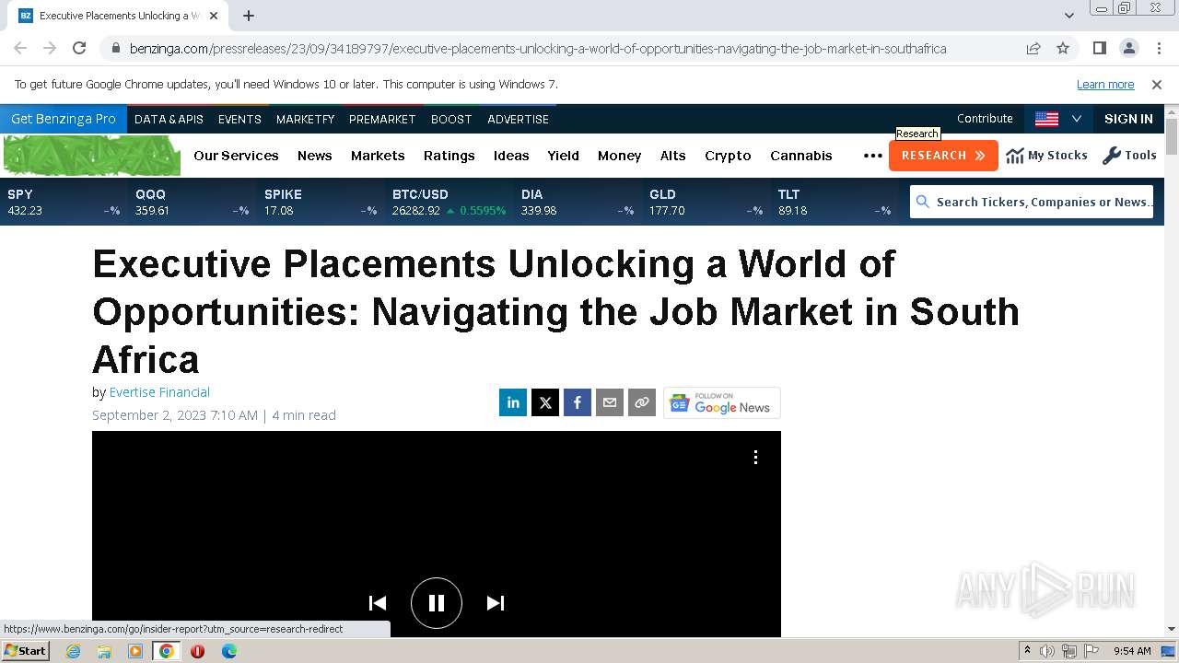
Task: Open BTC/USD ticker quote
Action: point(449,203)
